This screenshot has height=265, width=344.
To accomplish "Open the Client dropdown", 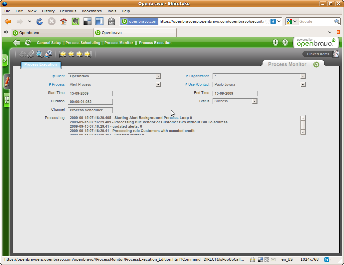I will [158, 76].
